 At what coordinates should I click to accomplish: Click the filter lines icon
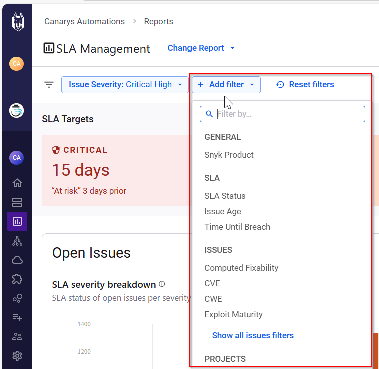click(49, 85)
